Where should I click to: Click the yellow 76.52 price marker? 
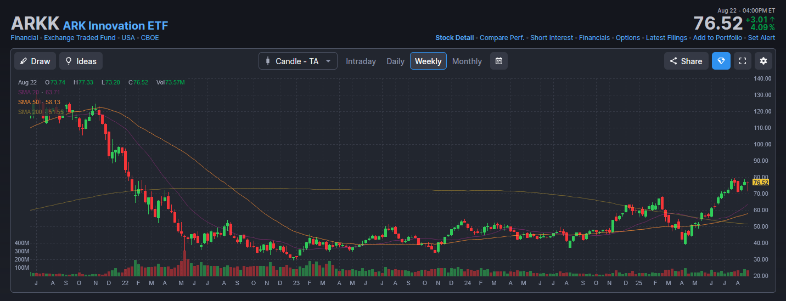point(761,183)
